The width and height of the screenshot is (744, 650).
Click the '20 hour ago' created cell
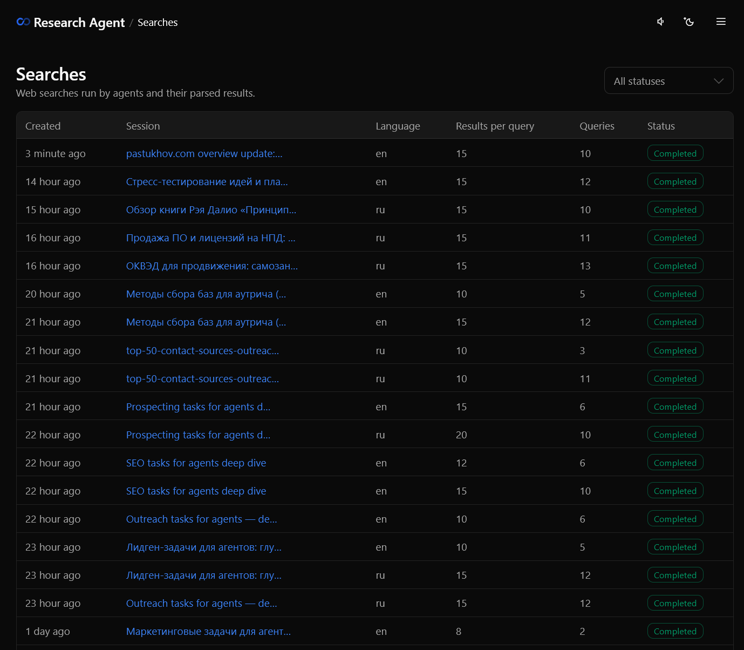pyautogui.click(x=53, y=294)
